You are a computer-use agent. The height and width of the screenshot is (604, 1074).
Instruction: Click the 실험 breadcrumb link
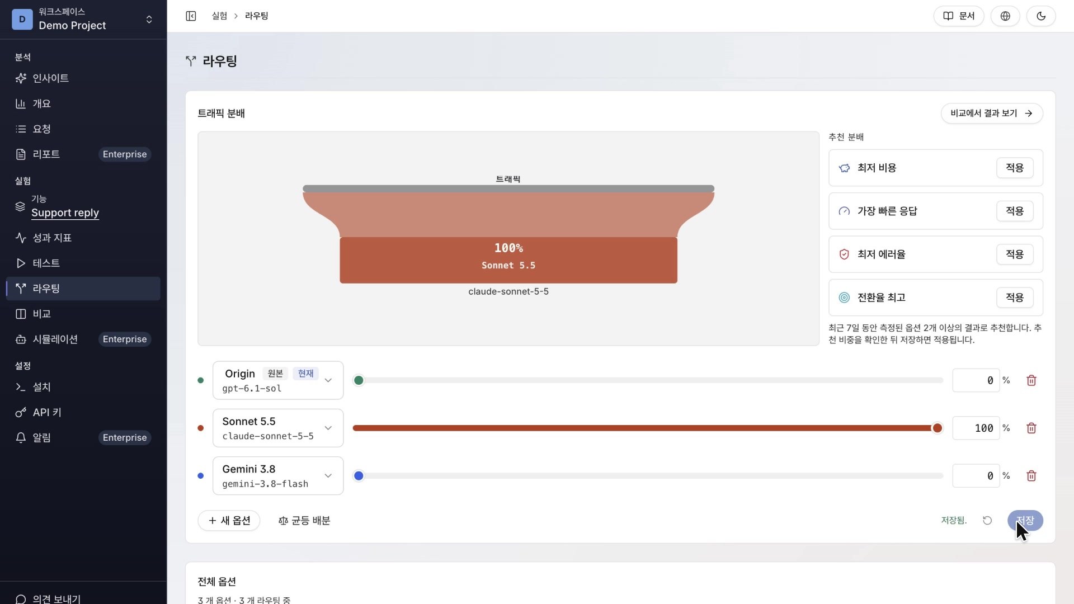click(x=219, y=16)
